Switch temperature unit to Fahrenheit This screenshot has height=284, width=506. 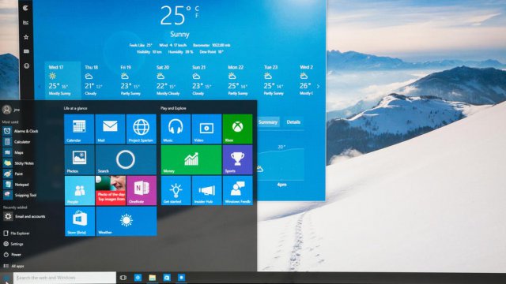click(197, 16)
